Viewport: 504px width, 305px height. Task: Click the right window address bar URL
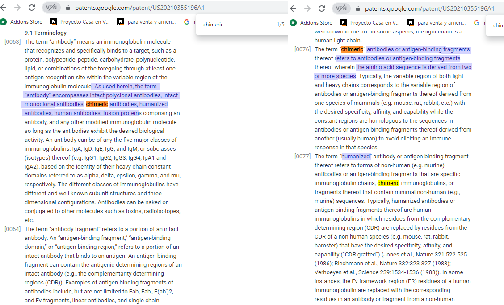pos(429,8)
